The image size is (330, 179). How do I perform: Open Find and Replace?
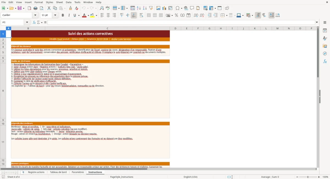[102, 8]
